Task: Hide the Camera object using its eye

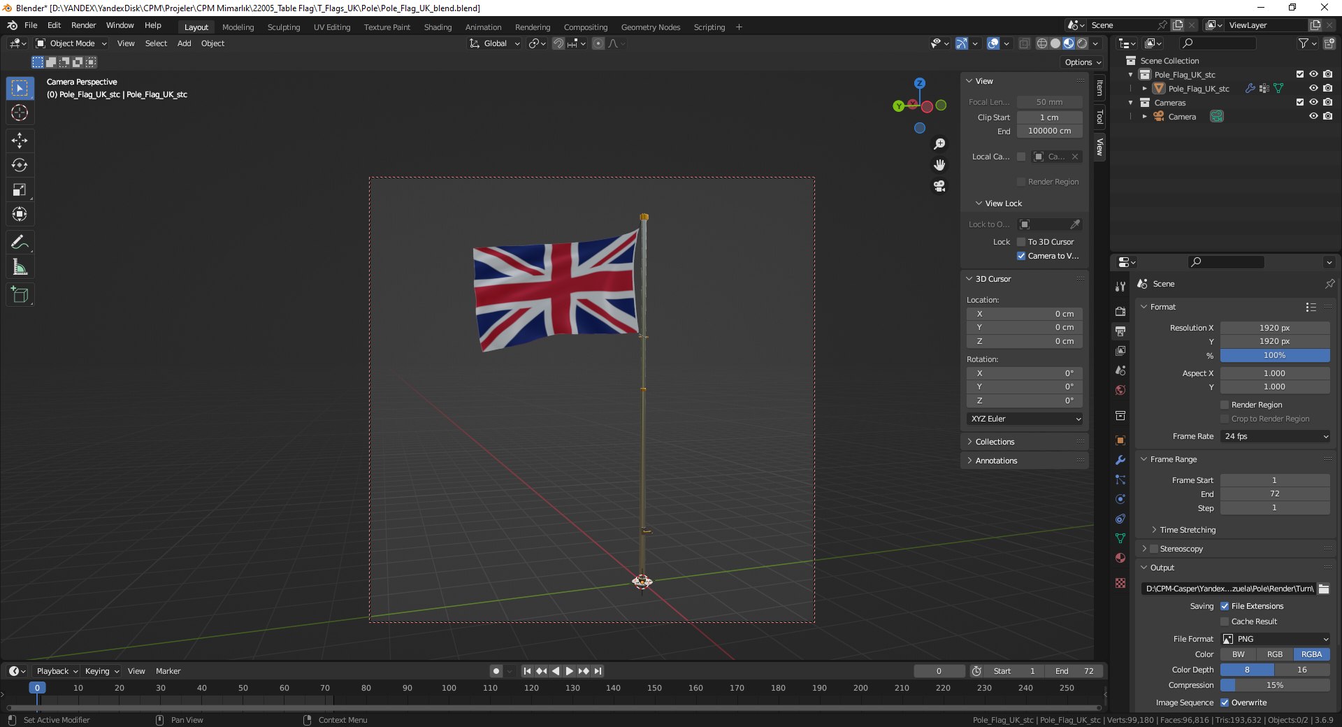Action: click(1313, 116)
